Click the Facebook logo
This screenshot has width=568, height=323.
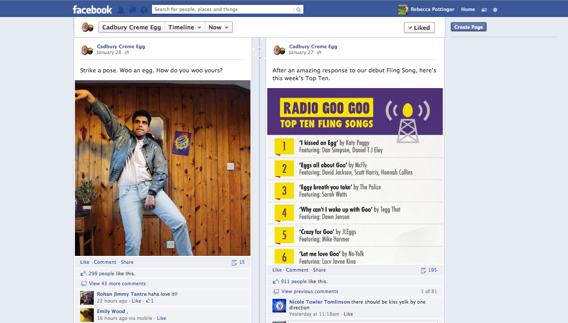[x=92, y=10]
